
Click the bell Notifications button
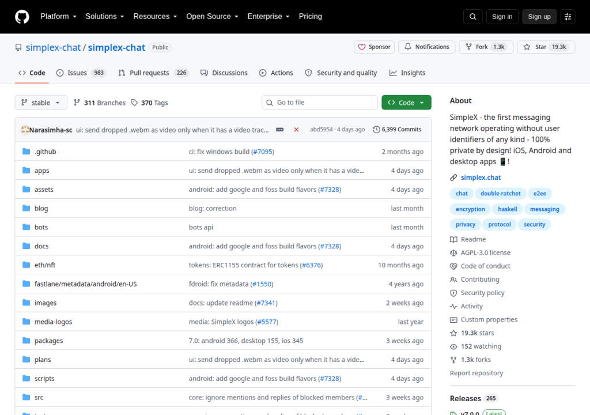(427, 47)
